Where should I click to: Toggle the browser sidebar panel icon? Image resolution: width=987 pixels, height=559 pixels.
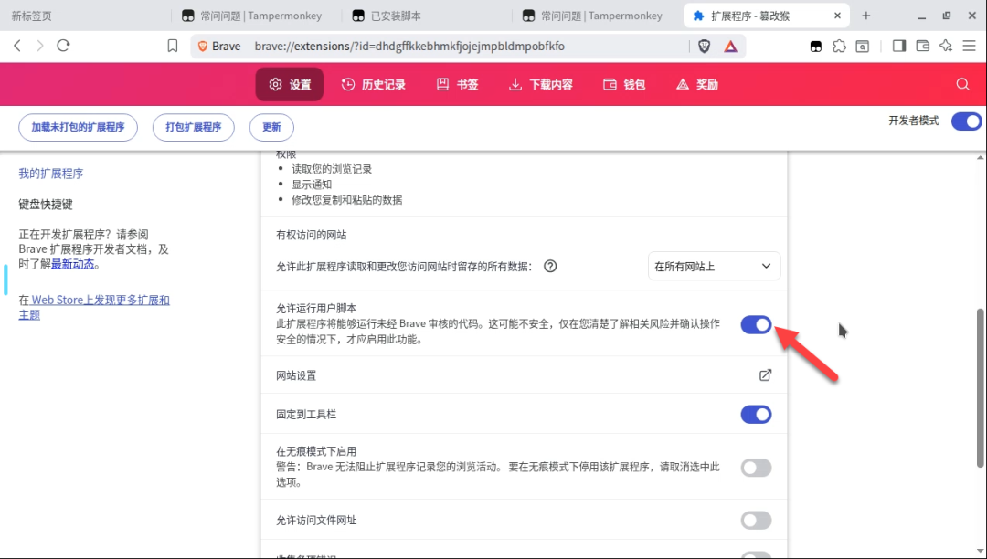pyautogui.click(x=899, y=46)
